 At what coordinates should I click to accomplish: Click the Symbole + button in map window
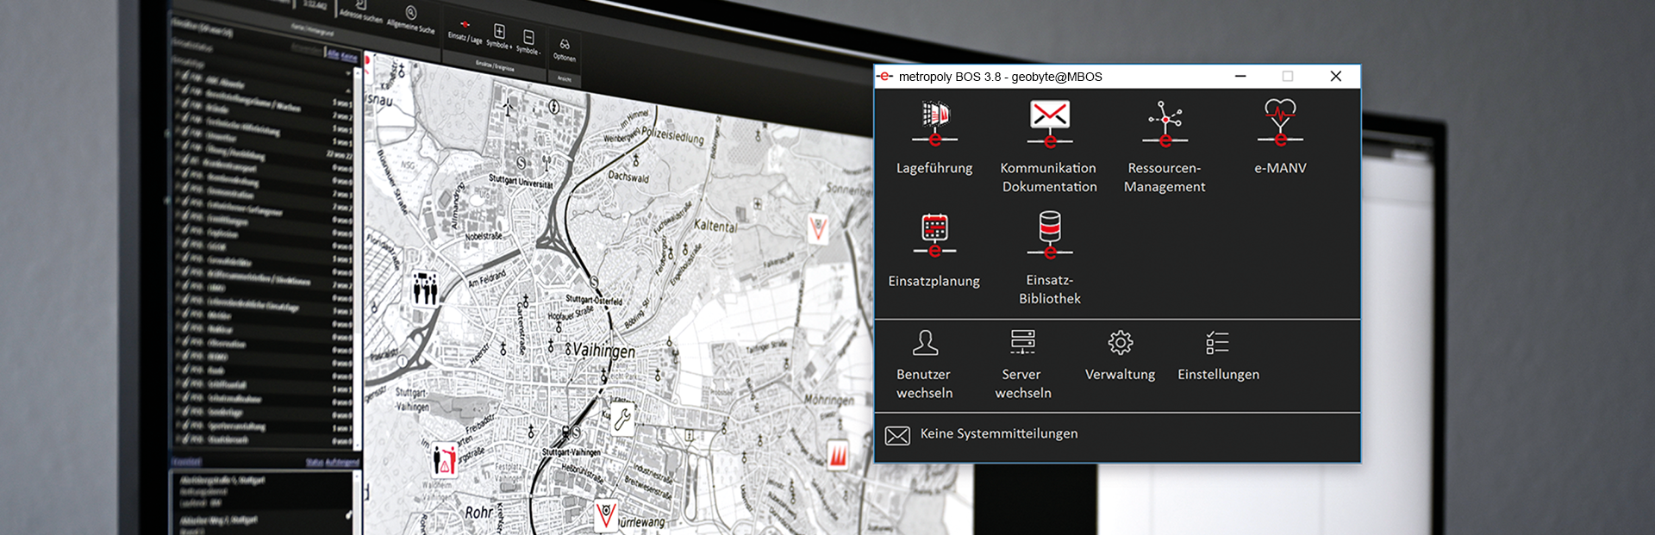coord(499,37)
